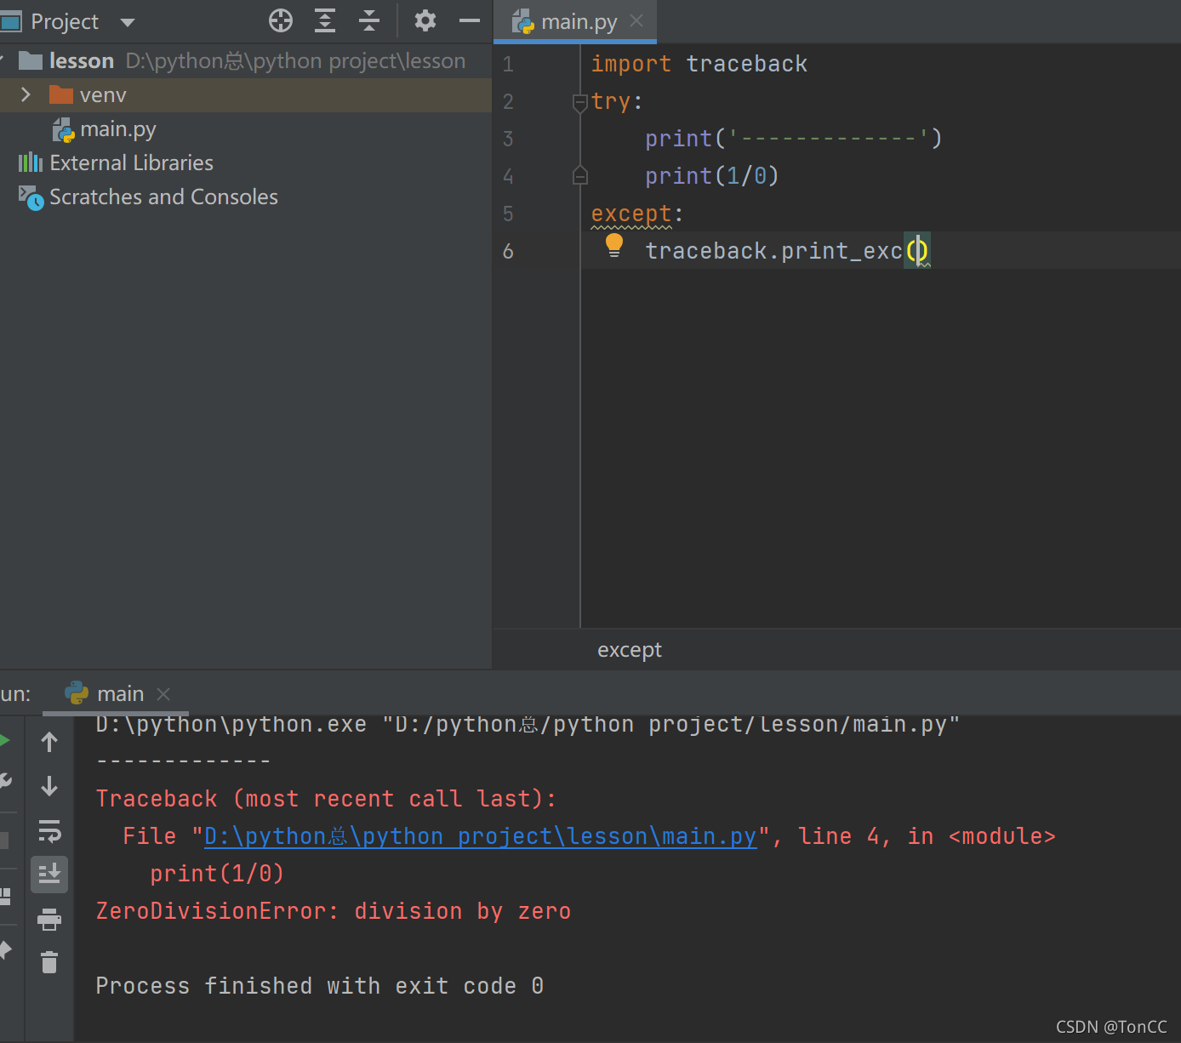Click 'Process finished with exit code 0'
The width and height of the screenshot is (1181, 1043).
(320, 986)
